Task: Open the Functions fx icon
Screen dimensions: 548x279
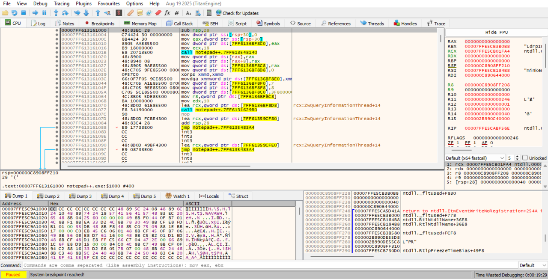Action: coord(167,13)
